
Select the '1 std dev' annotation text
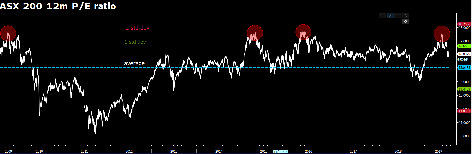pos(135,42)
